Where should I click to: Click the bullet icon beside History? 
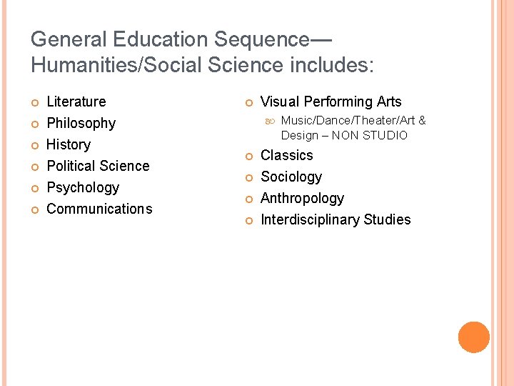coord(35,146)
